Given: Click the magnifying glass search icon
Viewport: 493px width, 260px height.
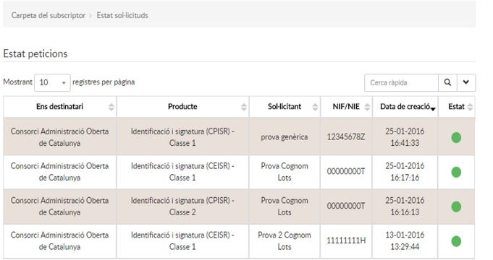Looking at the screenshot, I should pyautogui.click(x=447, y=82).
